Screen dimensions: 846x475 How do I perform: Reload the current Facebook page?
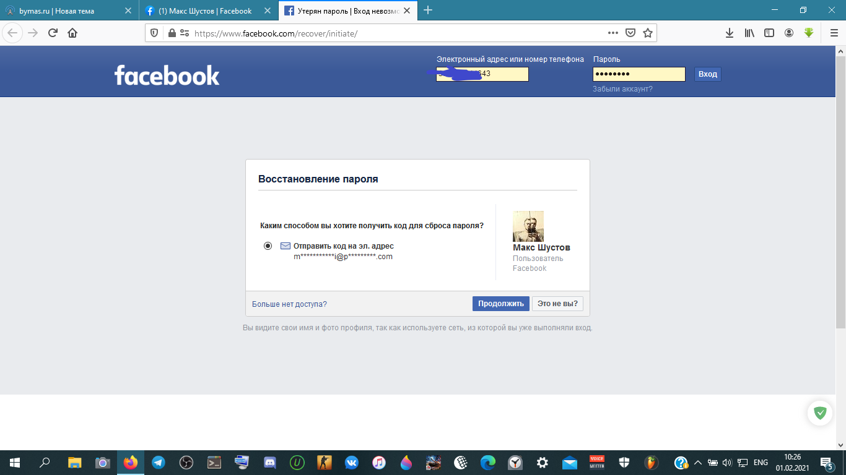(53, 33)
